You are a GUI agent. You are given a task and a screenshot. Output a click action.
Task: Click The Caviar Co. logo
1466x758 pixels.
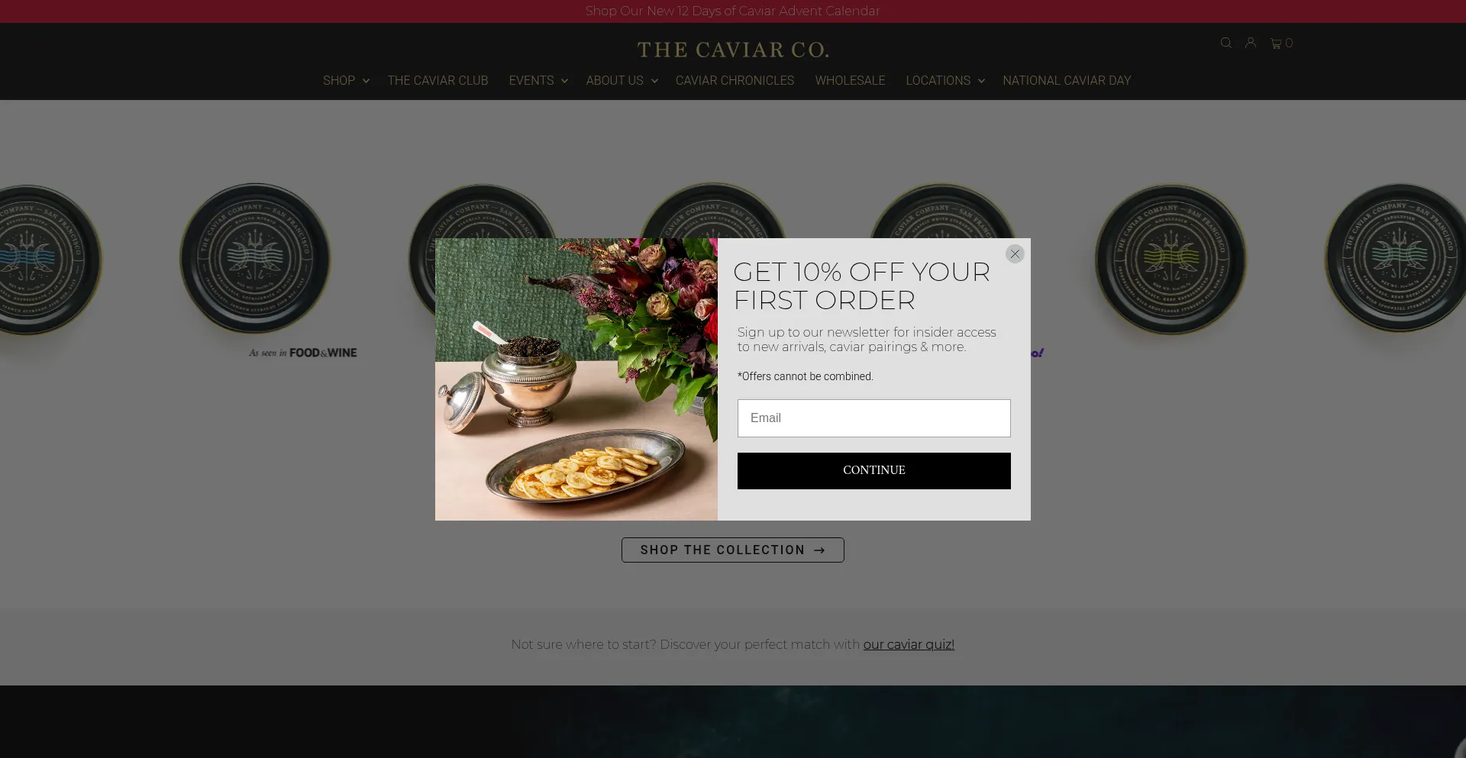733,50
